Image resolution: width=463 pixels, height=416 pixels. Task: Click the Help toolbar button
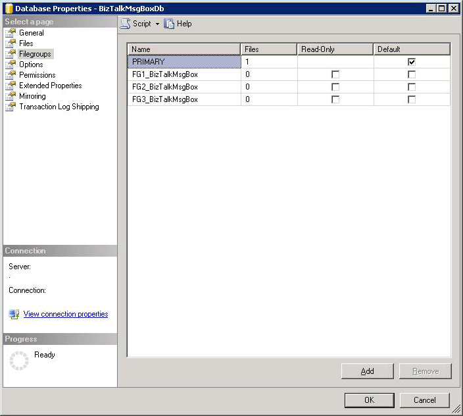pos(178,24)
